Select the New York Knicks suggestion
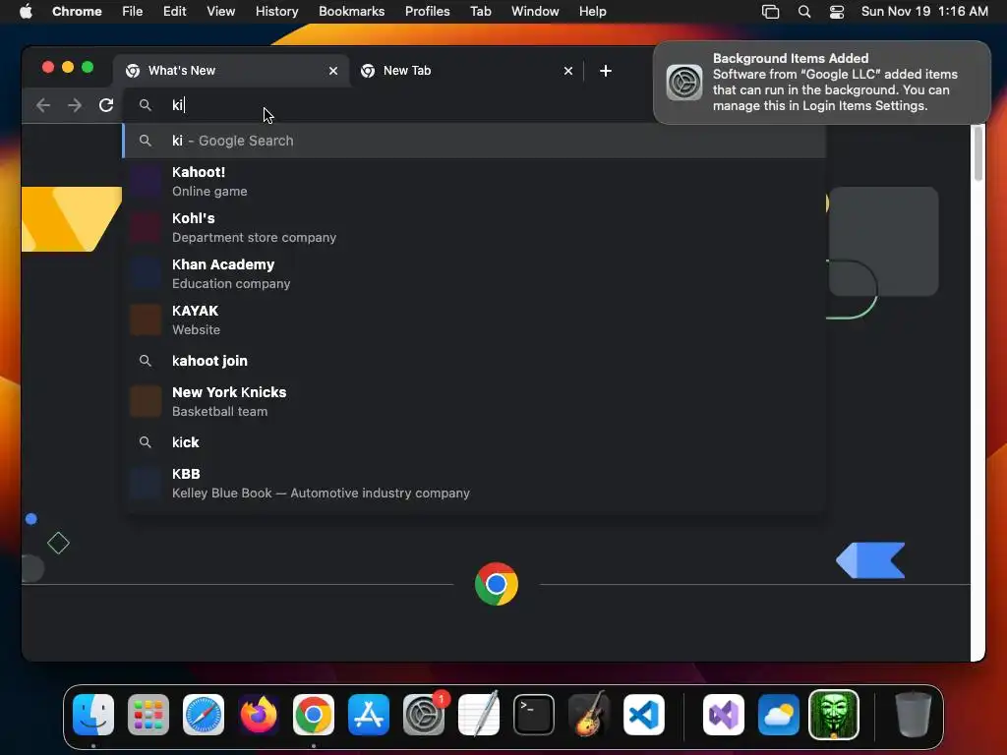 [x=474, y=401]
